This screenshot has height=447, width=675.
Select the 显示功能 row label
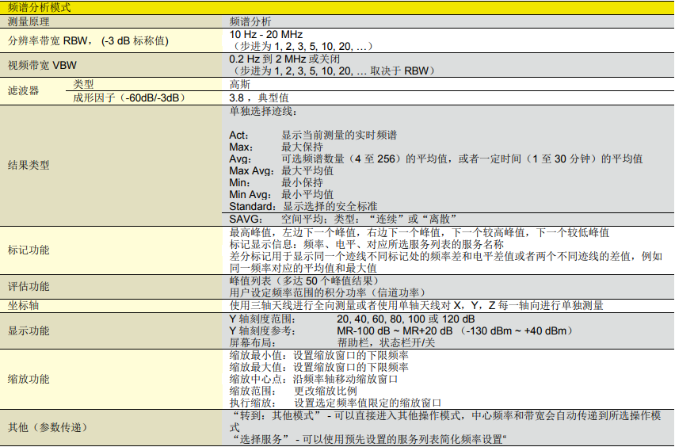[29, 330]
